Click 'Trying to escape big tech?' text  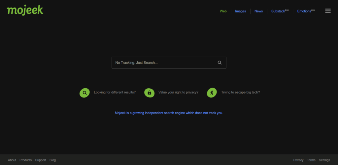(240, 92)
